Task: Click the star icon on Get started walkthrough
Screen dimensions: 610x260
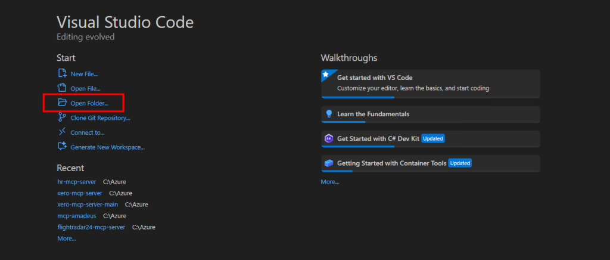Action: coord(326,75)
